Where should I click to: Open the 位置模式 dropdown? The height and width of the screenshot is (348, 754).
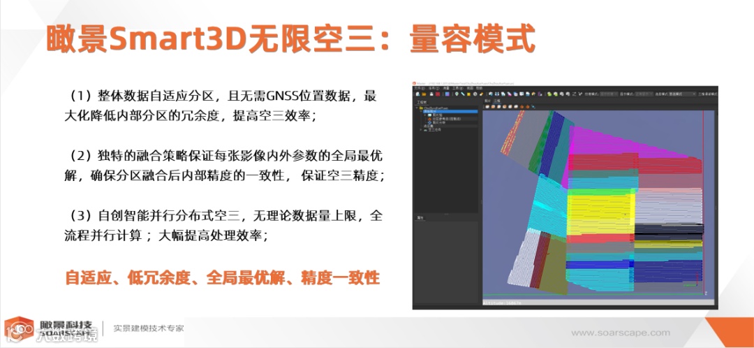(x=609, y=94)
